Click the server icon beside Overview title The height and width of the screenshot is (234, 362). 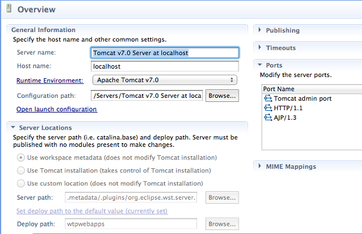point(9,8)
